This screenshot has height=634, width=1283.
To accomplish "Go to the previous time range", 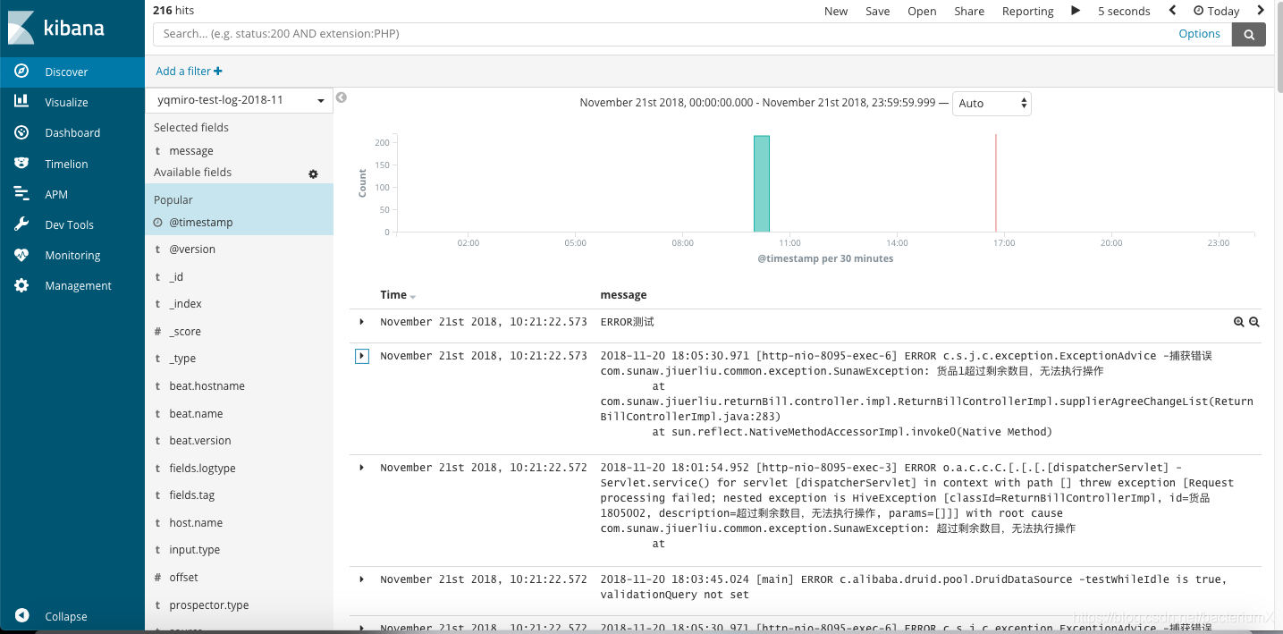I will pos(1172,11).
